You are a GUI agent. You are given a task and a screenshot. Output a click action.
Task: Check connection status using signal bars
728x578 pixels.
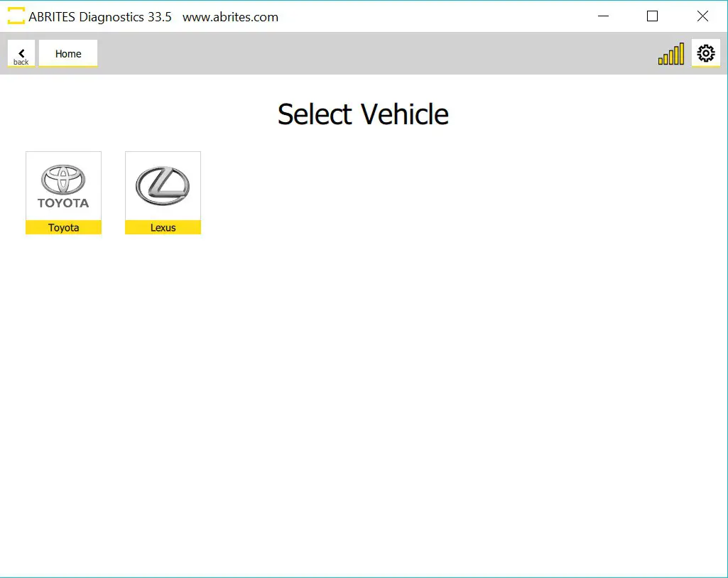point(670,53)
